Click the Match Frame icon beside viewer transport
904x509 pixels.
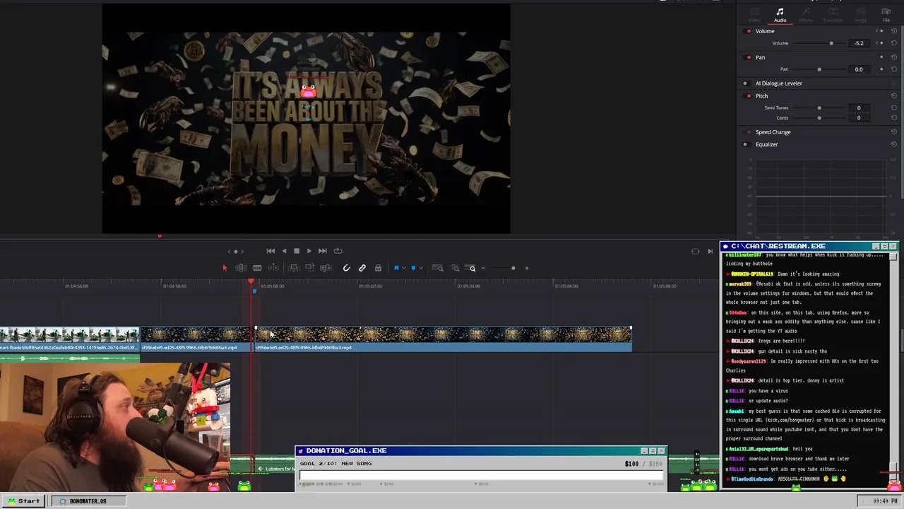pos(696,251)
